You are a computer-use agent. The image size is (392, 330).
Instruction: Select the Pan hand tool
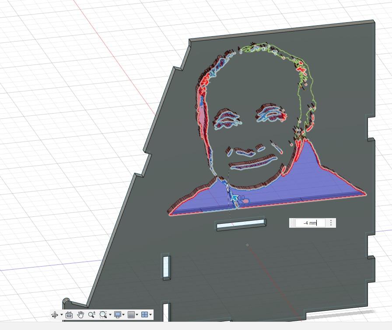coord(80,315)
